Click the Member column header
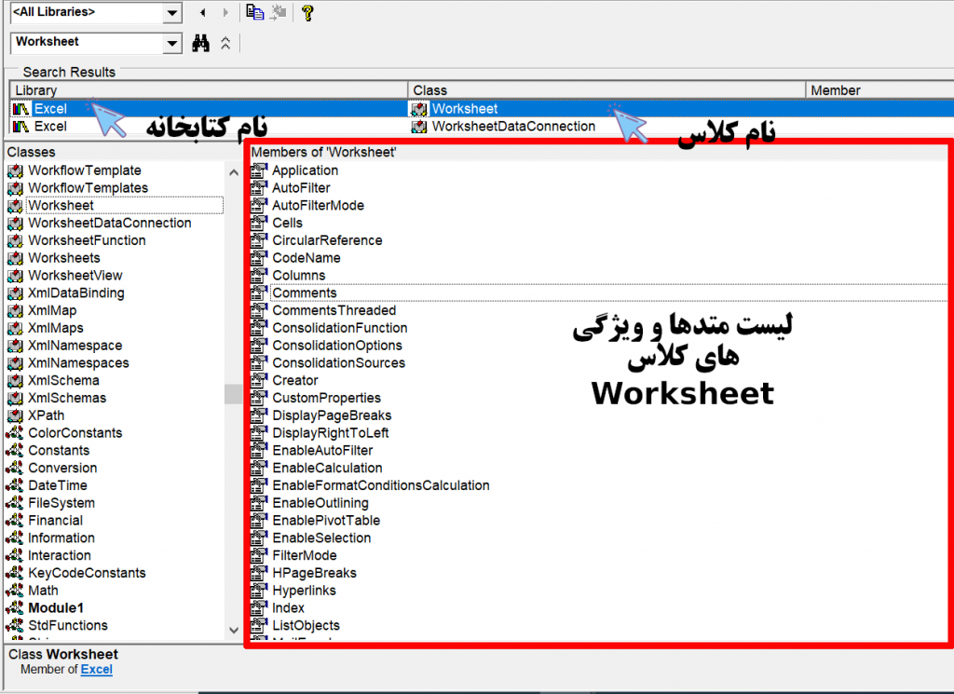Viewport: 954px width, 694px height. click(879, 90)
